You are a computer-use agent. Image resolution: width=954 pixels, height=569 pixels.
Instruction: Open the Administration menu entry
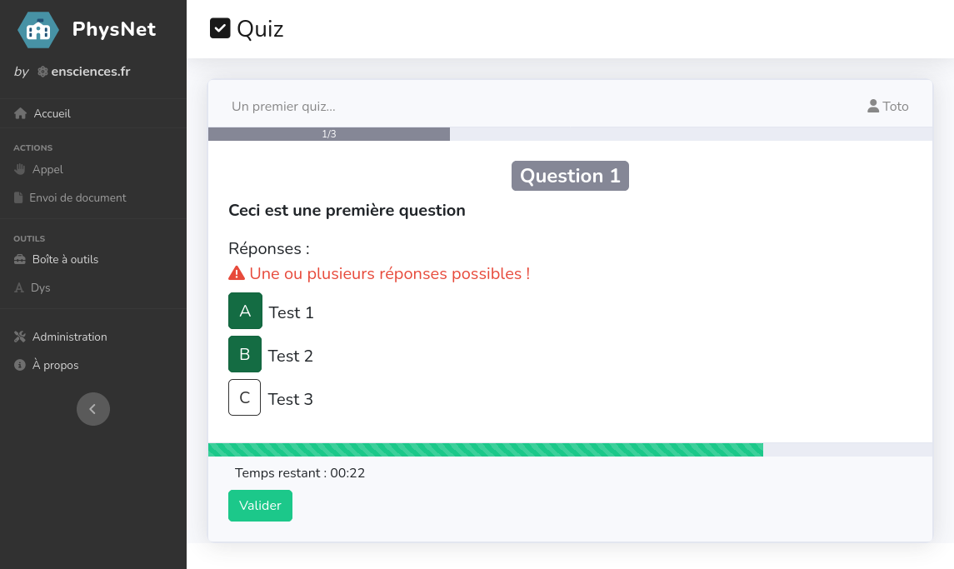[69, 337]
